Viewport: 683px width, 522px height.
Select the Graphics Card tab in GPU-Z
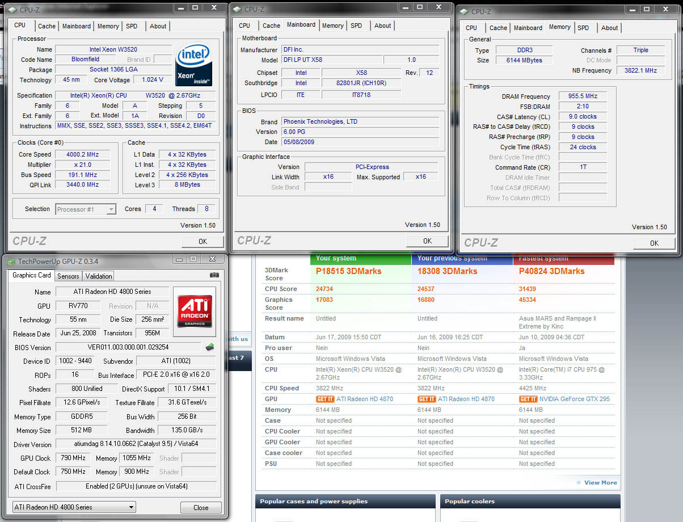[32, 275]
